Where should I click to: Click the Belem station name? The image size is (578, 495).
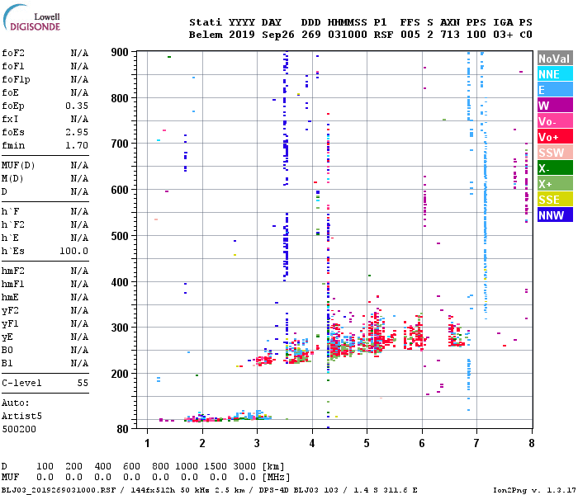[206, 35]
